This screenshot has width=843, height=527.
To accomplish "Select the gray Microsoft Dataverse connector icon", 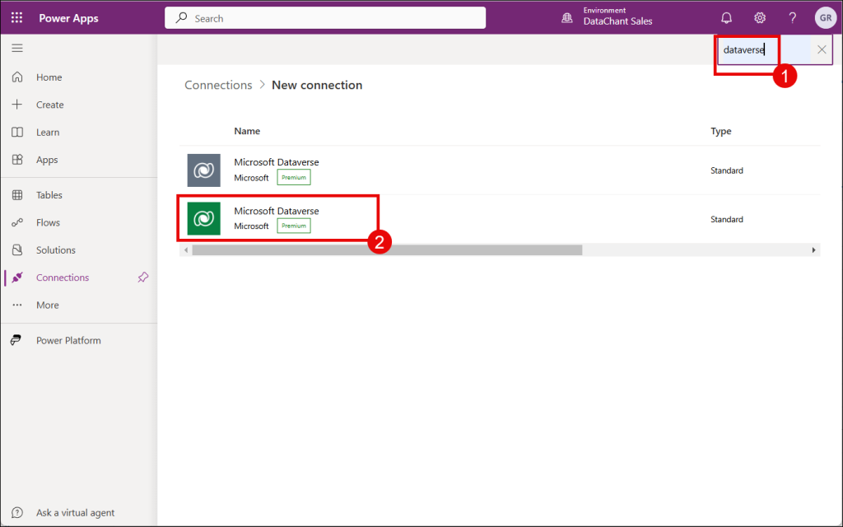I will [203, 170].
